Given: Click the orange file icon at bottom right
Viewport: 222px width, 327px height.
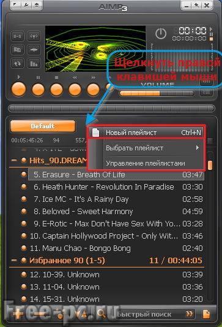Looking at the screenshot, I should 207,314.
